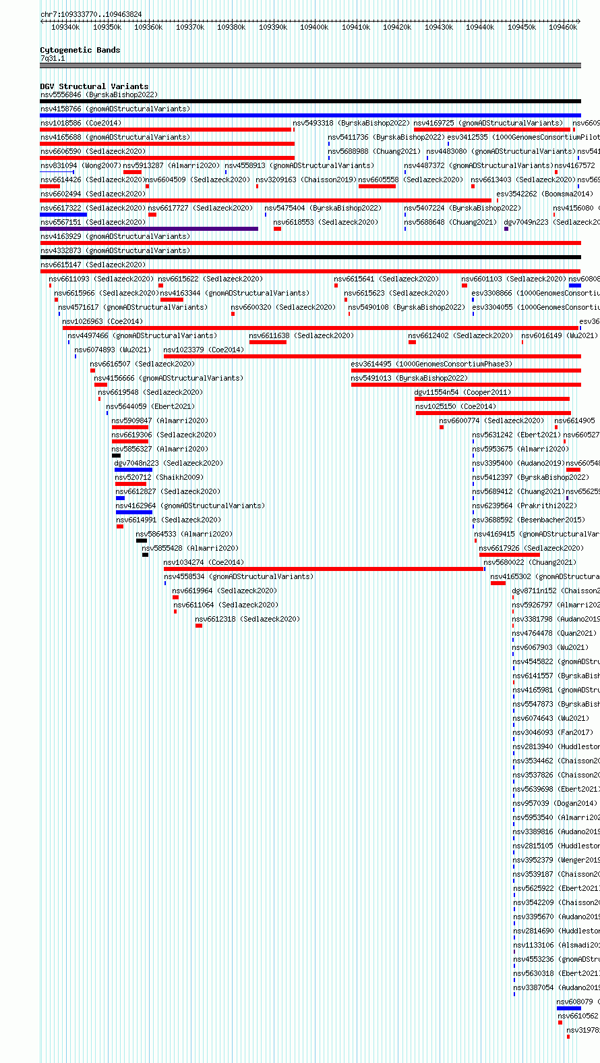
Task: Click the black bar under nsv5856327 label
Action: coord(116,456)
